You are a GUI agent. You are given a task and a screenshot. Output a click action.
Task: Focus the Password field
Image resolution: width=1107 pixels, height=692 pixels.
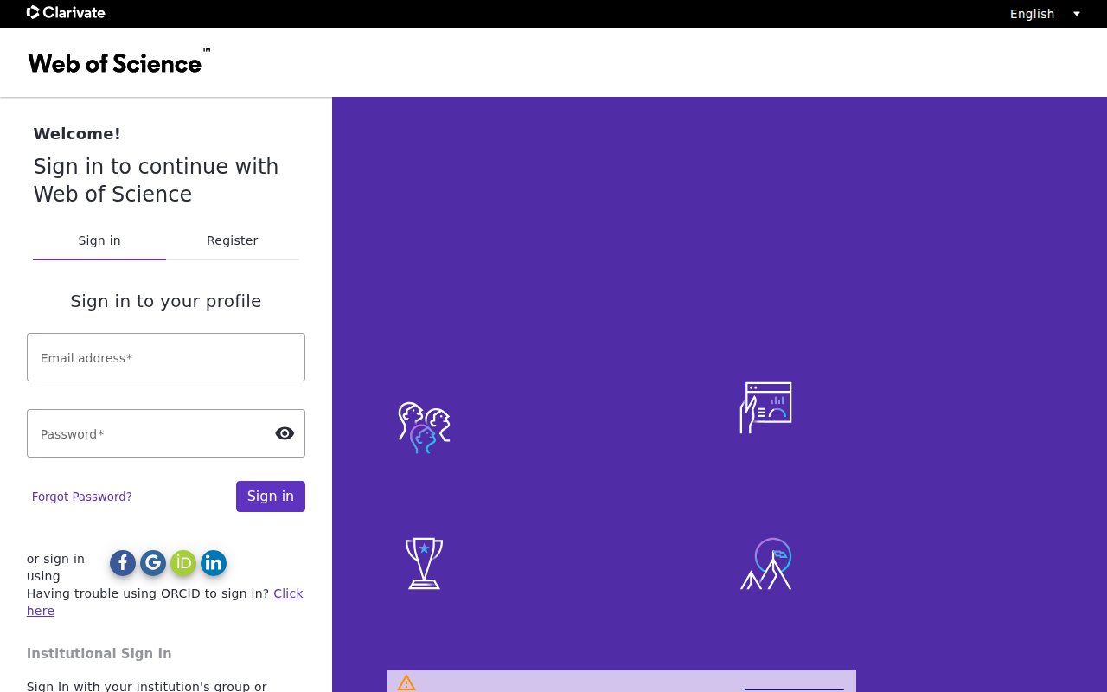[166, 433]
